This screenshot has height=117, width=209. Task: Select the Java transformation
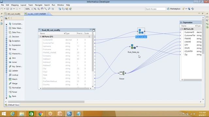click(x=12, y=58)
